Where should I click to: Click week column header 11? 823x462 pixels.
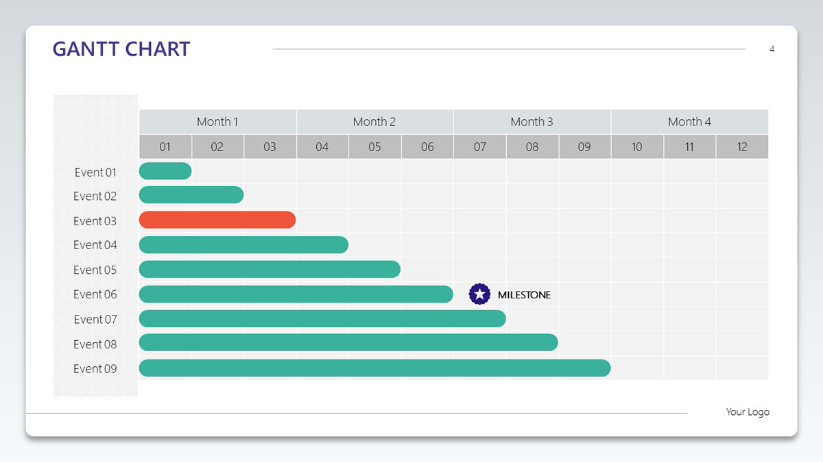(x=689, y=146)
